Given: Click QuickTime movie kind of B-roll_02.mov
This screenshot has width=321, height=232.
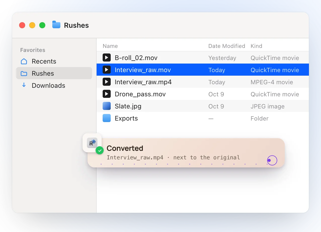Looking at the screenshot, I should click(275, 58).
